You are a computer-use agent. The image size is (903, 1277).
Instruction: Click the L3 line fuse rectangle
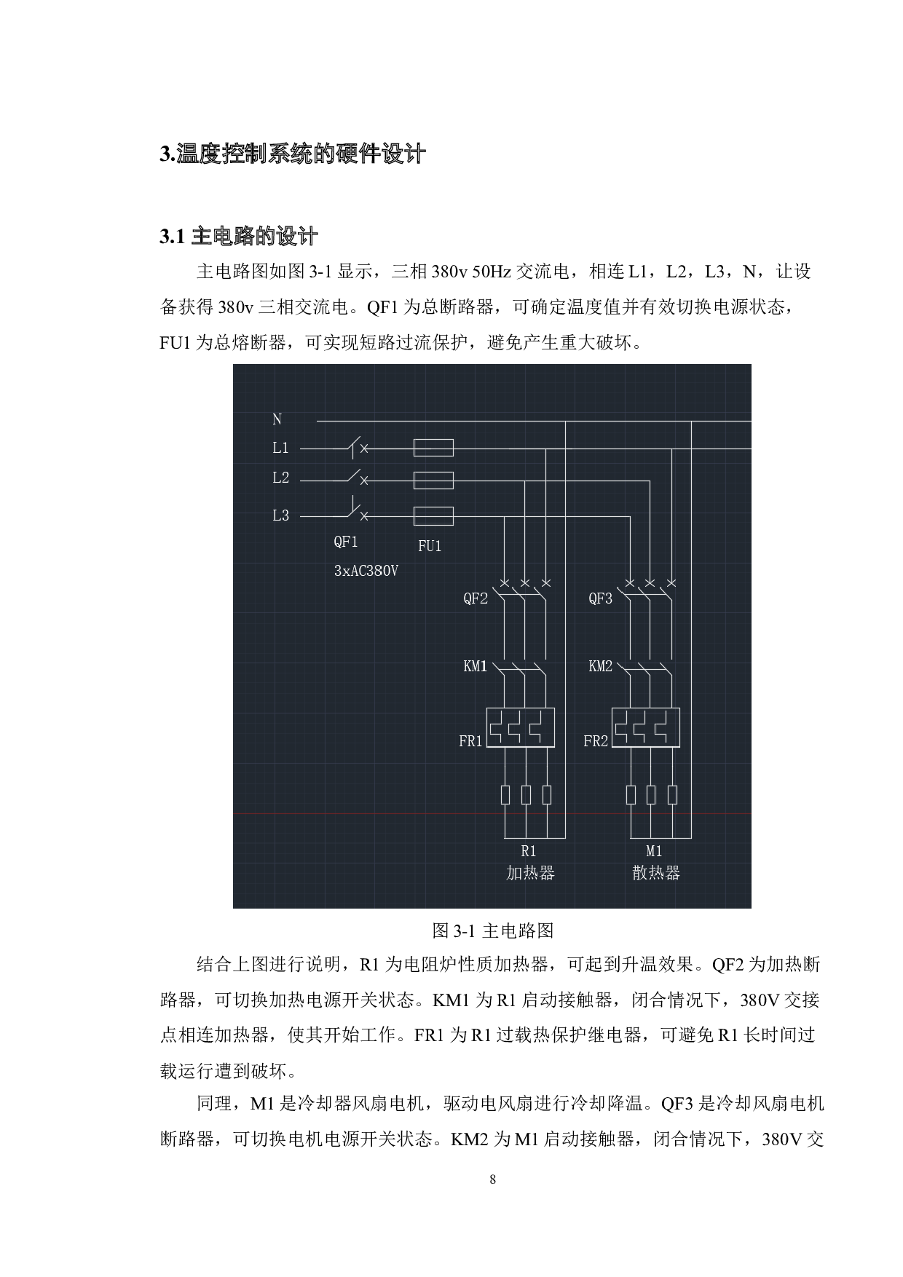(433, 516)
